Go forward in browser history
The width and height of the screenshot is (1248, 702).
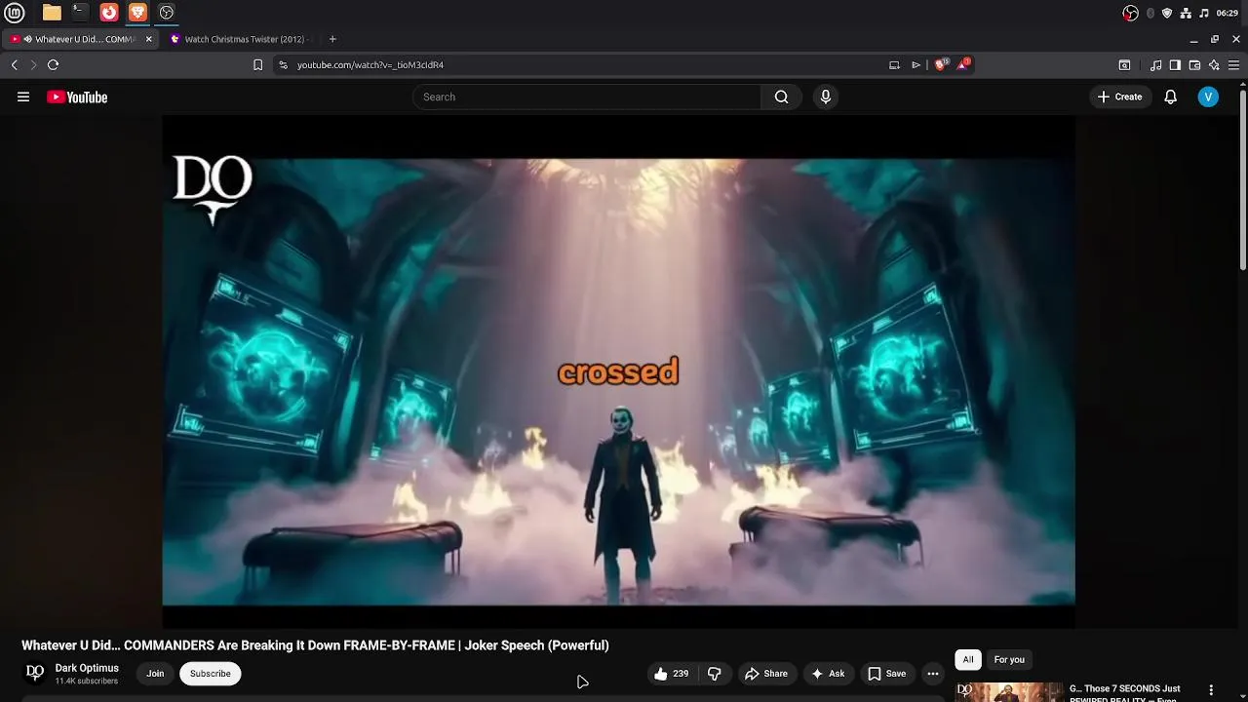[33, 64]
